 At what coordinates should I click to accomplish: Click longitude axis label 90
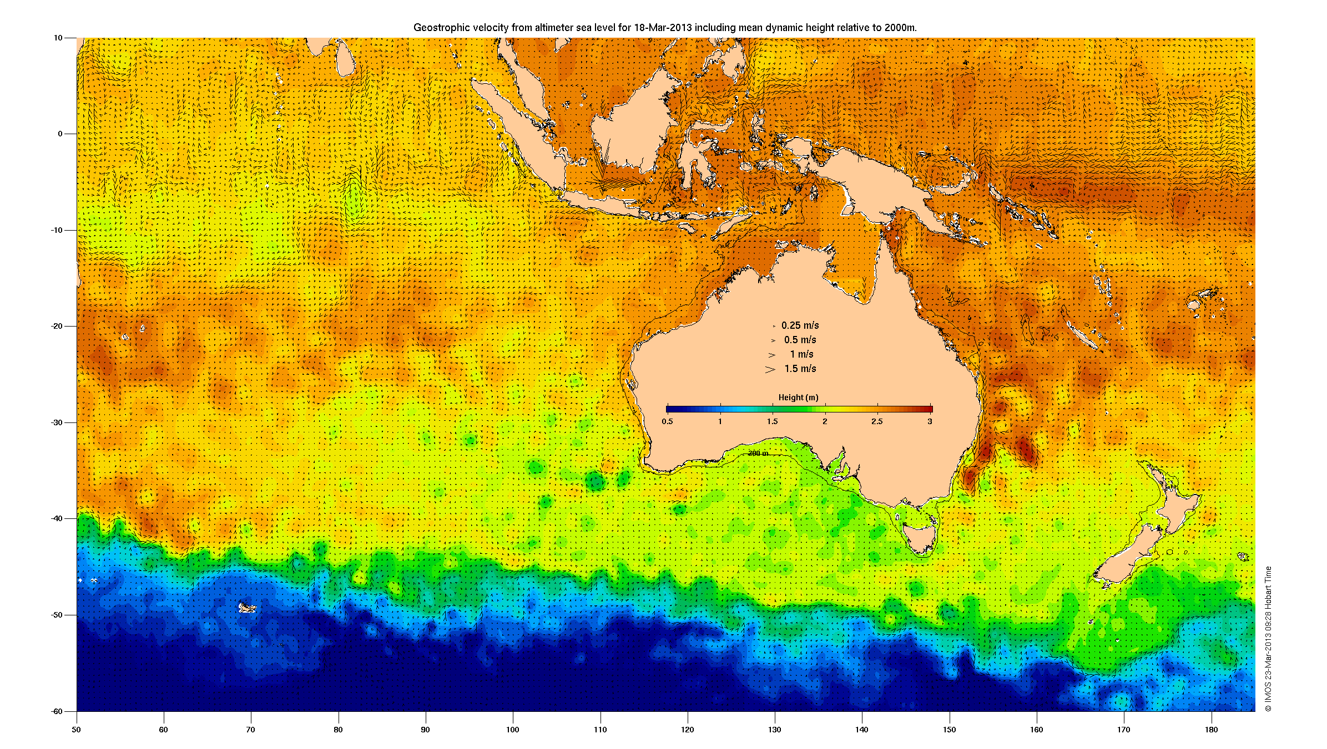pyautogui.click(x=425, y=730)
